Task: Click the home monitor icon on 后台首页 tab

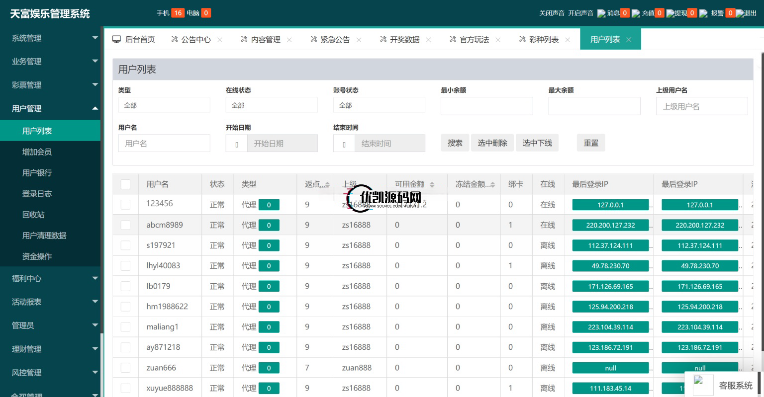Action: coord(116,39)
